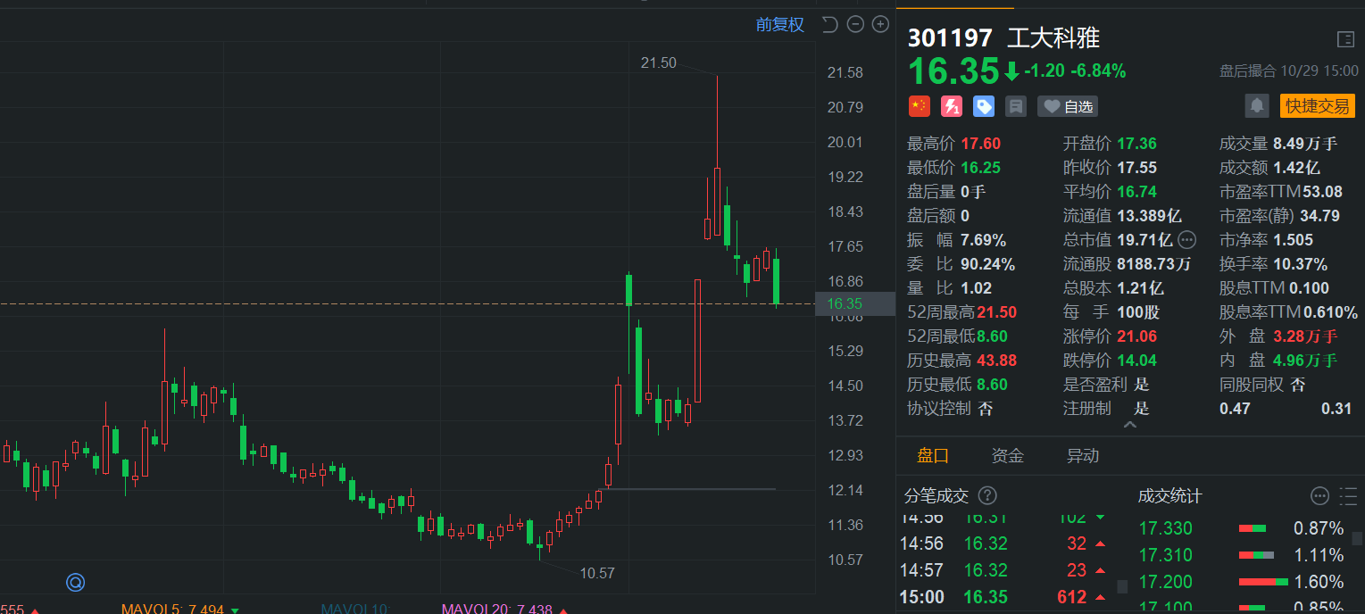This screenshot has width=1365, height=614.
Task: Click the 换手率 value 10.37%
Action: click(1301, 264)
